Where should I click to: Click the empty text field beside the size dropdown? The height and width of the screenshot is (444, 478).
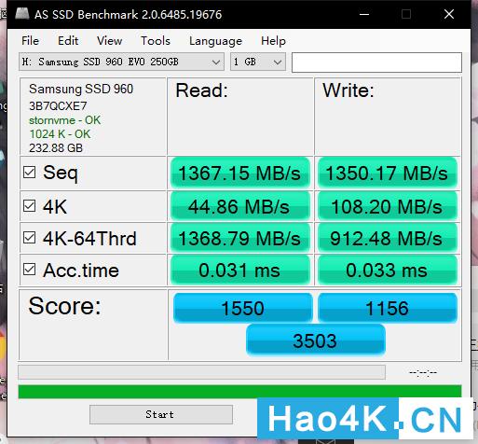click(x=376, y=62)
